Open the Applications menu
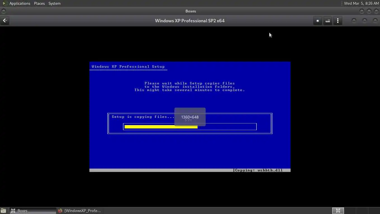Screen dimensions: 380x214 click(x=16, y=3)
